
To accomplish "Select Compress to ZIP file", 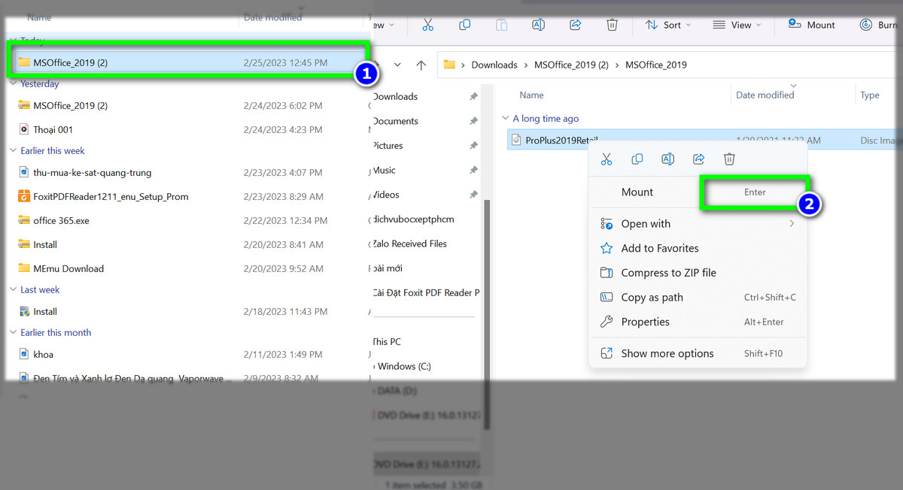I will point(698,273).
